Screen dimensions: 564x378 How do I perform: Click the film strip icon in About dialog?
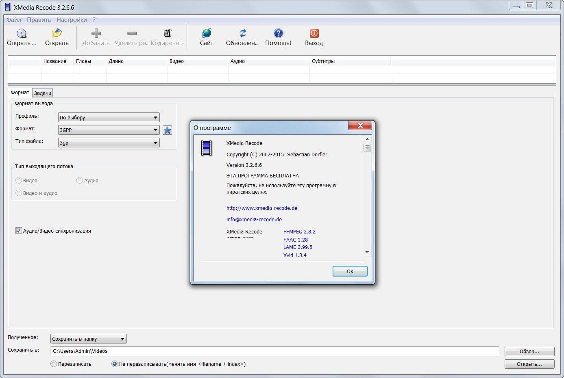click(x=207, y=148)
